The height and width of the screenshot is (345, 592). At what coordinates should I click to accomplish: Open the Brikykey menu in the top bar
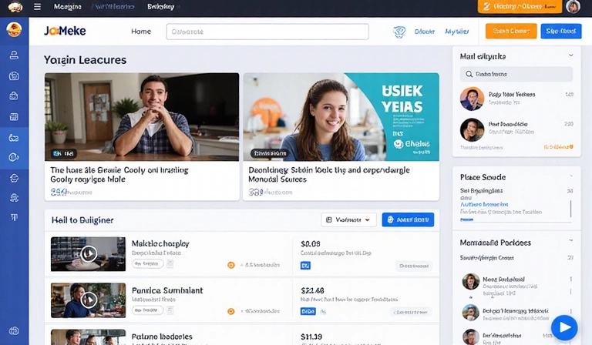(161, 7)
